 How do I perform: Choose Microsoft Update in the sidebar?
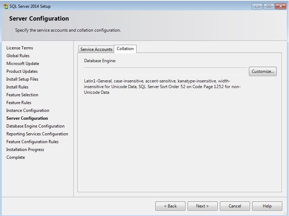pyautogui.click(x=23, y=64)
